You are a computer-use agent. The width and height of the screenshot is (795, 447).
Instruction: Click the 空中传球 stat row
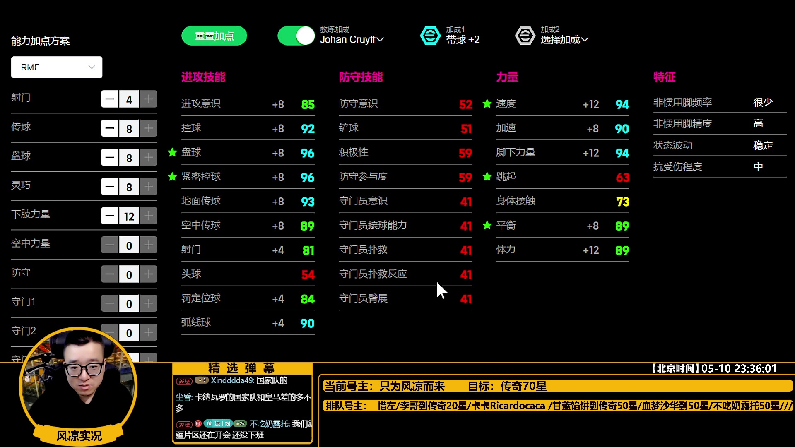point(248,226)
